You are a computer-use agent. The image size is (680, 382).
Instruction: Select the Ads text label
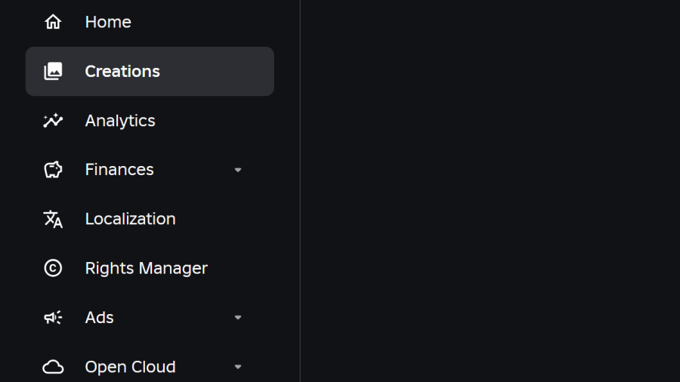click(x=99, y=318)
